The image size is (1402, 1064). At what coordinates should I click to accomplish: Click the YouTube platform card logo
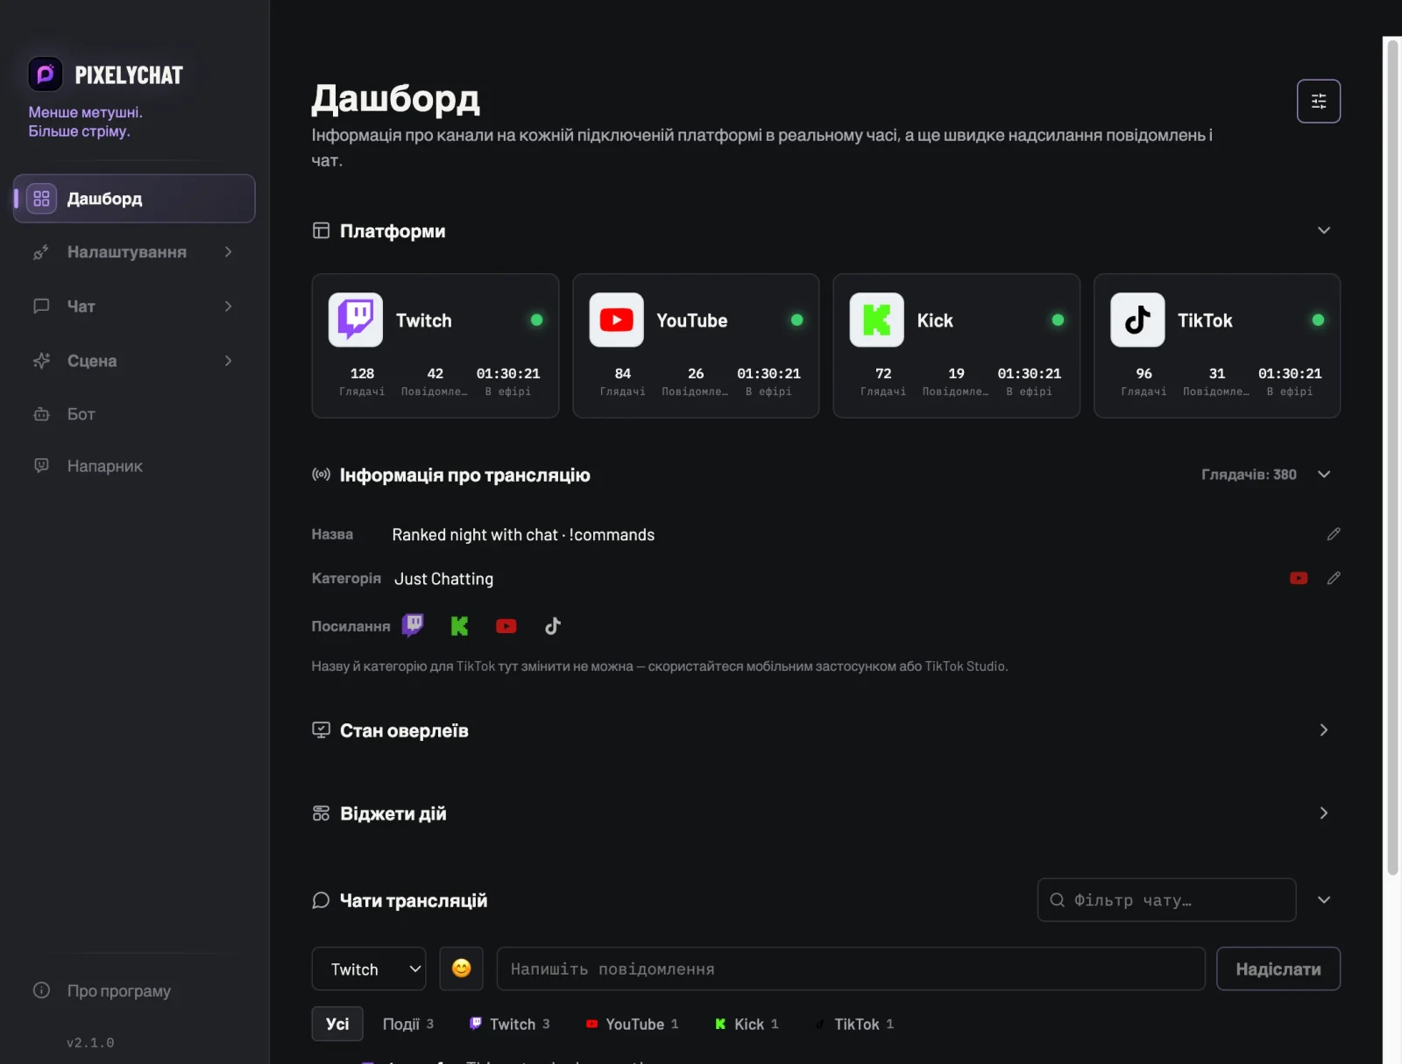point(616,320)
